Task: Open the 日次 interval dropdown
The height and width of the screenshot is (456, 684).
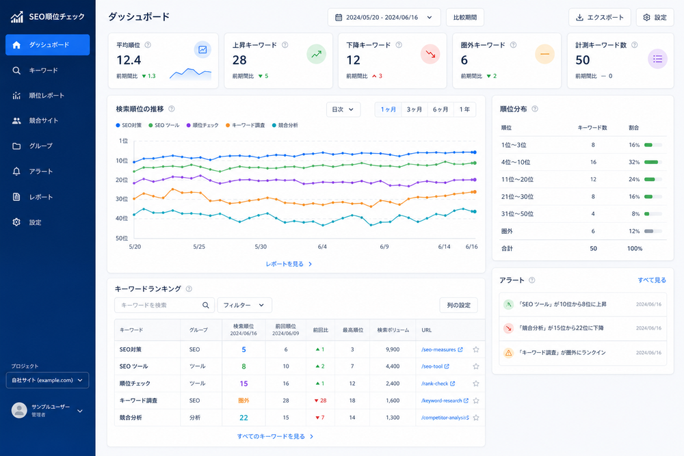Action: (343, 109)
